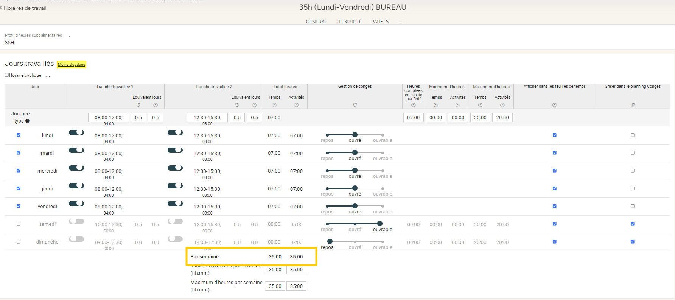Edit Maximum d'heures par semaine Activités field
This screenshot has width=675, height=300.
pos(296,286)
